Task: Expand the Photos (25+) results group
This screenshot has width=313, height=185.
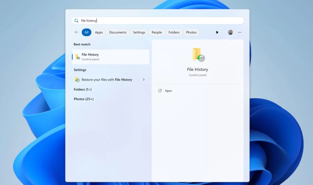Action: [x=84, y=99]
